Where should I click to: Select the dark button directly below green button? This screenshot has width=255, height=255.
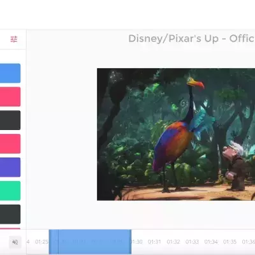(x=10, y=214)
